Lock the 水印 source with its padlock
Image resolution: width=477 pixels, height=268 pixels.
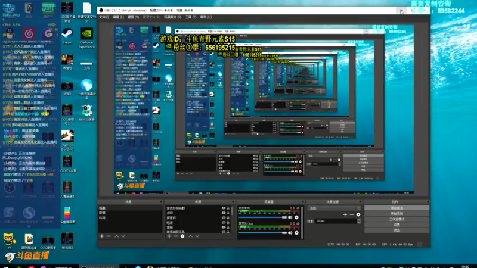click(228, 213)
